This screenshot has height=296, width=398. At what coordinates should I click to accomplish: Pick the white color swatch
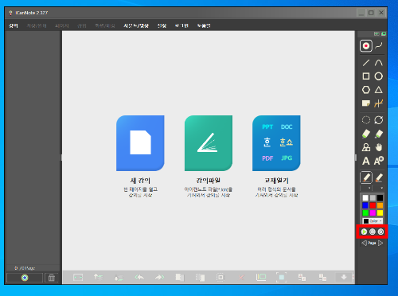(x=365, y=198)
